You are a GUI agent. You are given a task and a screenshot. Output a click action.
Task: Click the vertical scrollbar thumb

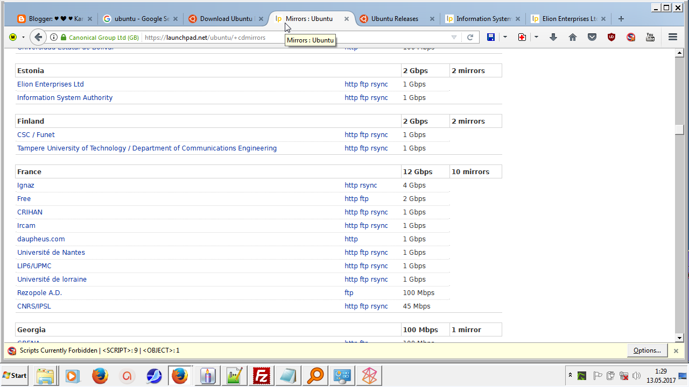(679, 130)
